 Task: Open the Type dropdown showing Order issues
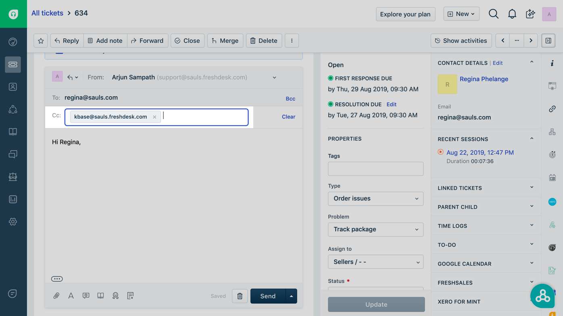pos(375,199)
